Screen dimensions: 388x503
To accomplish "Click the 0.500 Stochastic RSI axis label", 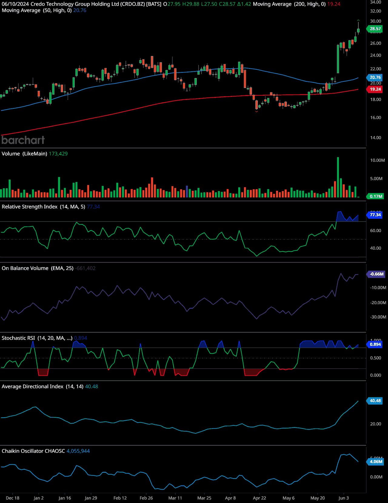I will tap(376, 358).
